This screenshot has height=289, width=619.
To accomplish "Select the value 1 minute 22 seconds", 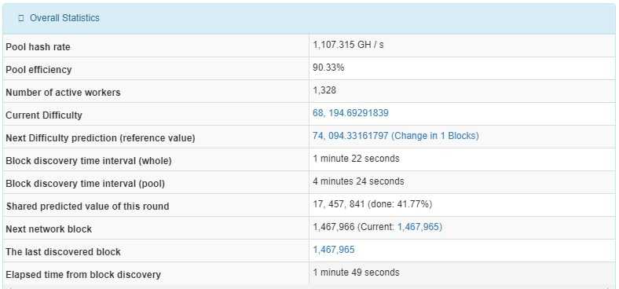I will pyautogui.click(x=356, y=159).
